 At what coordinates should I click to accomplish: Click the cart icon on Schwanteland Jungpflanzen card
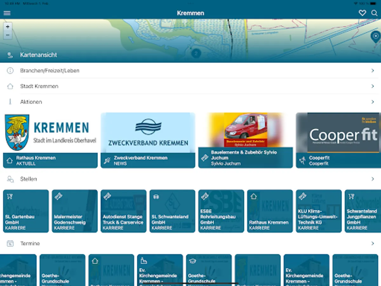pyautogui.click(x=351, y=196)
